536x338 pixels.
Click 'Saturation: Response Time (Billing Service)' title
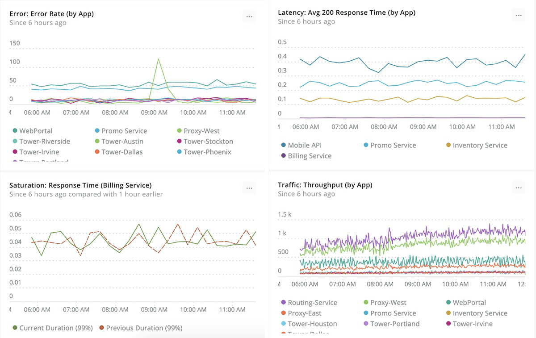point(80,185)
